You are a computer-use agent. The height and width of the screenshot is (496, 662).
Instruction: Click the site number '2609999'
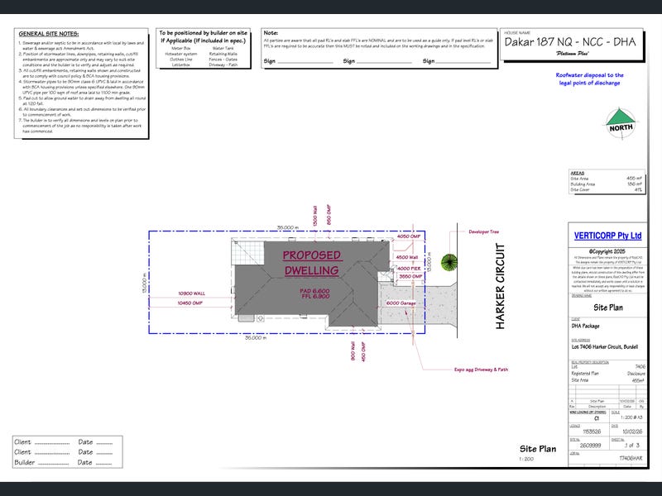pyautogui.click(x=590, y=446)
